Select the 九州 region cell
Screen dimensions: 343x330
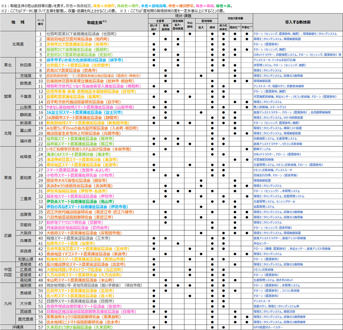coord(8,303)
